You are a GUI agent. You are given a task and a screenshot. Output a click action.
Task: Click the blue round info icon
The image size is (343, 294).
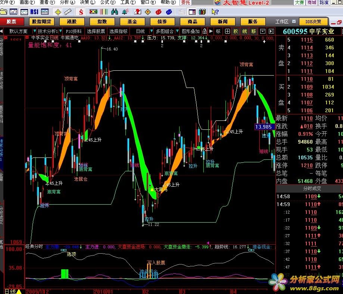(x=169, y=12)
